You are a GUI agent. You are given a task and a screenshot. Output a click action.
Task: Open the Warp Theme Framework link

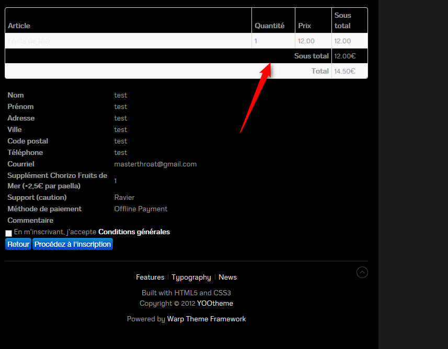click(x=206, y=319)
